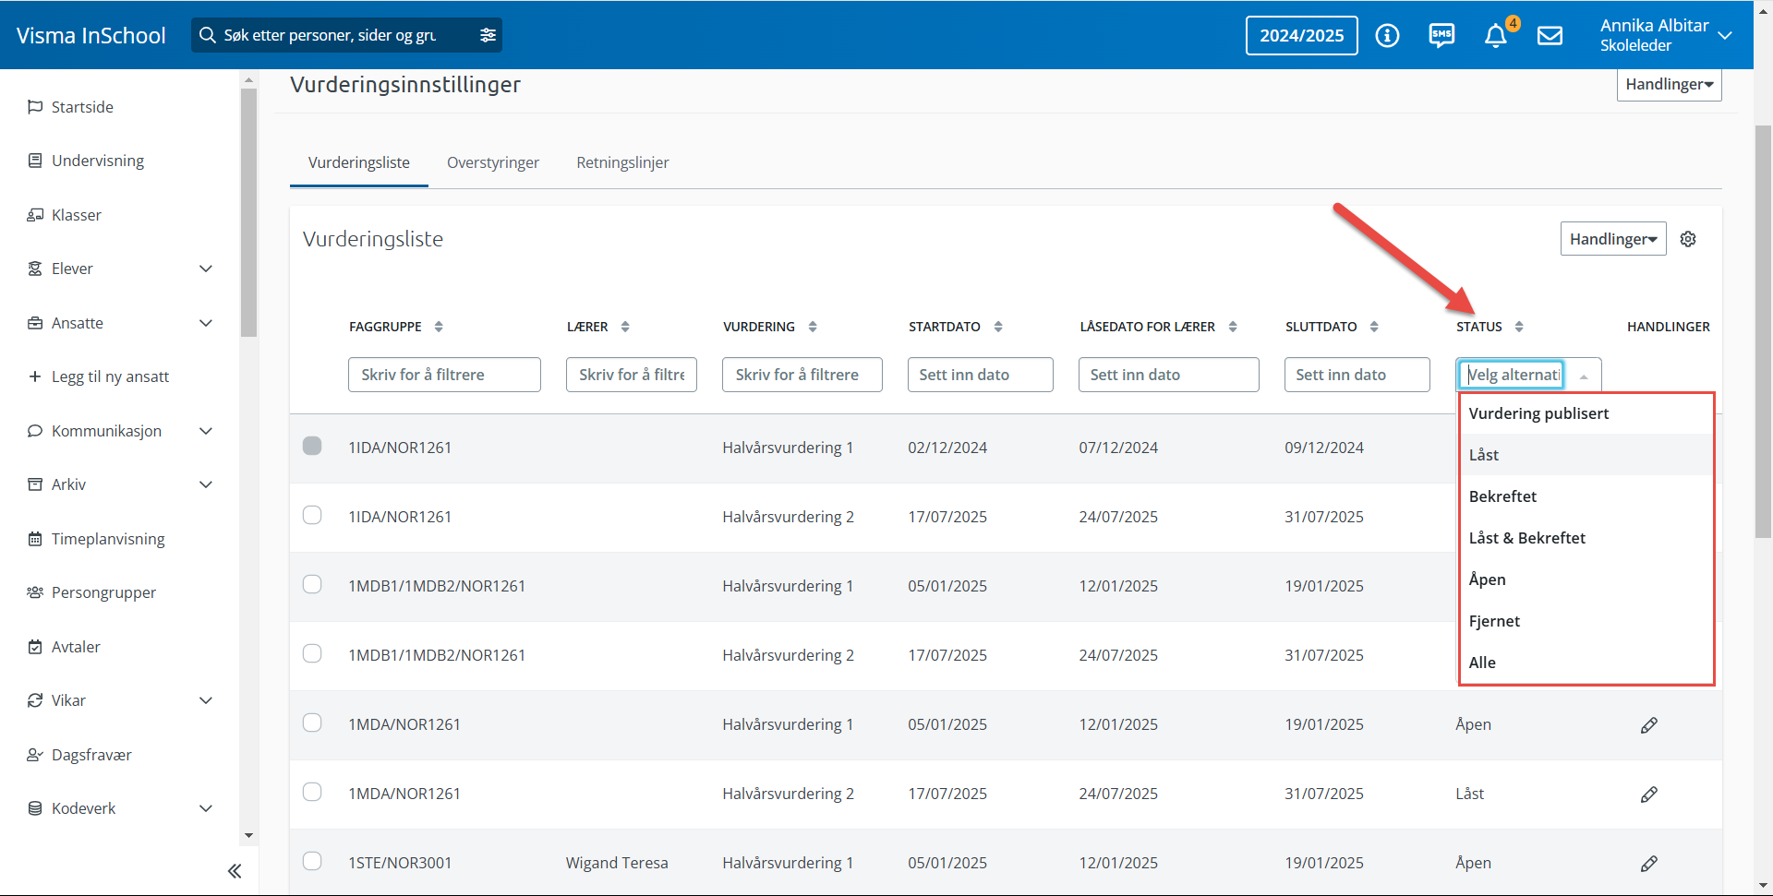Click the 2024/2025 school year button

point(1301,35)
